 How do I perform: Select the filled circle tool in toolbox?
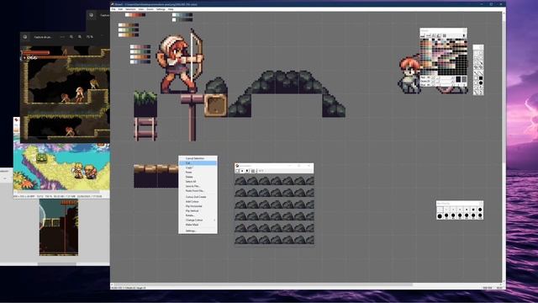click(x=481, y=82)
